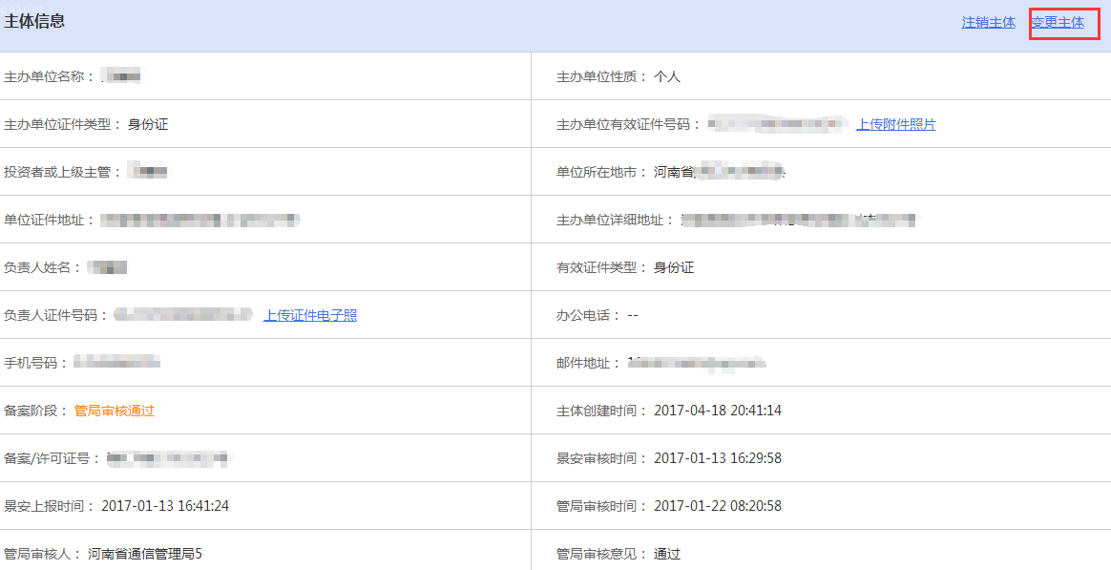Open the 上传附件照片 upload link

point(895,124)
